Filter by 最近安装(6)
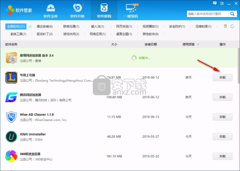 (x=45, y=26)
